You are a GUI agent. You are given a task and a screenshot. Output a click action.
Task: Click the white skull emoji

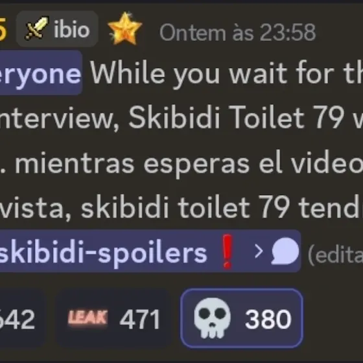click(213, 318)
